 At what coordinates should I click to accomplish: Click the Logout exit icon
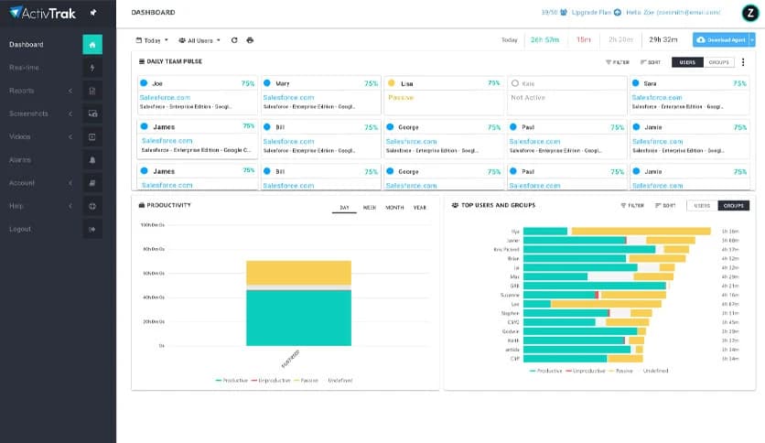tap(92, 229)
